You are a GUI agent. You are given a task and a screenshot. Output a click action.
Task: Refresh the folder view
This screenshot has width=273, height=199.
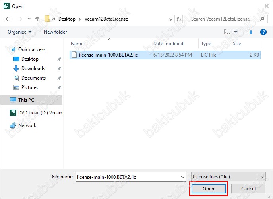coord(179,19)
